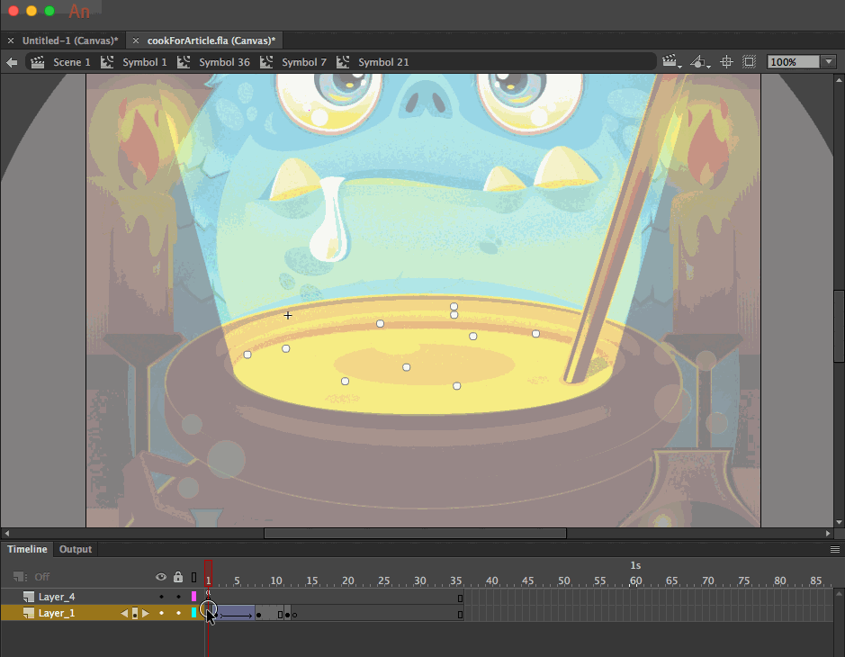
Task: Open the Timeline panel options menu icon
Action: pyautogui.click(x=835, y=549)
